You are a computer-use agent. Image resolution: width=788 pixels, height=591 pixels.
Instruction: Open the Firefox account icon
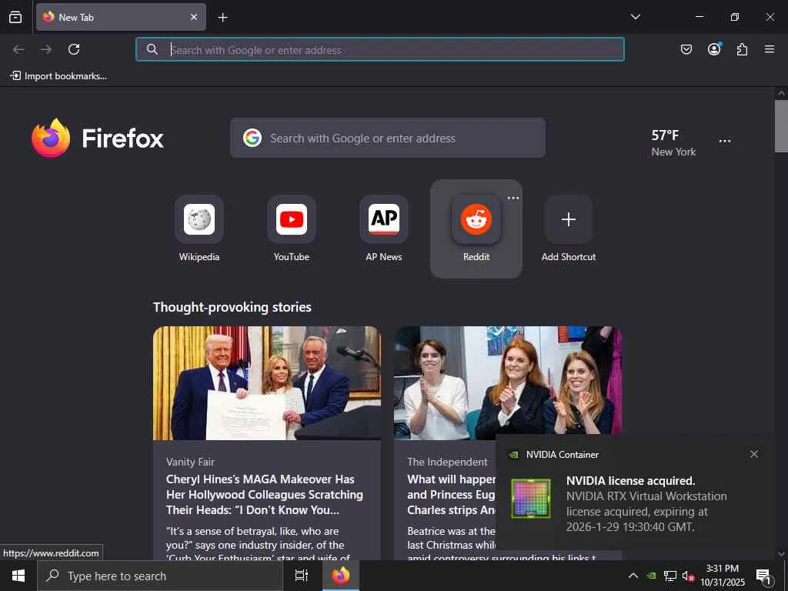(x=714, y=48)
